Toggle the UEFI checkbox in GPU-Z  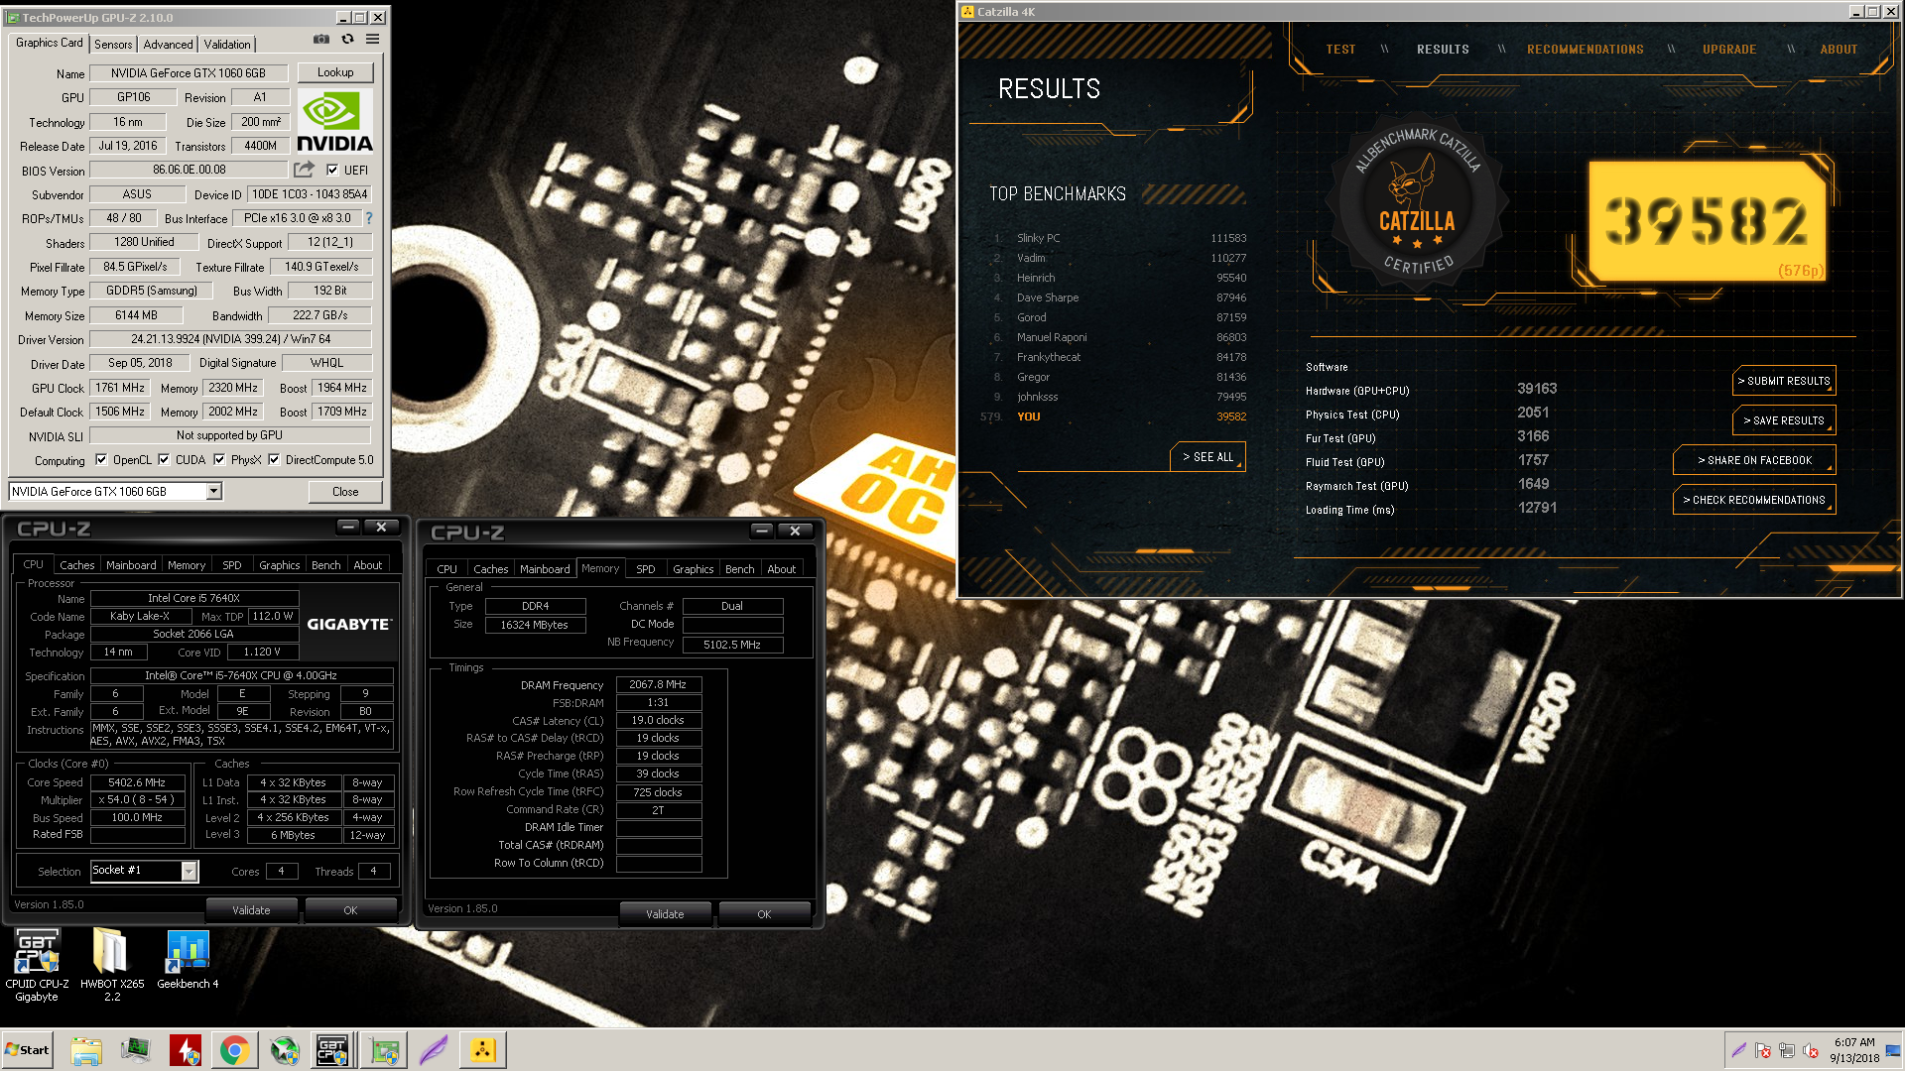332,170
